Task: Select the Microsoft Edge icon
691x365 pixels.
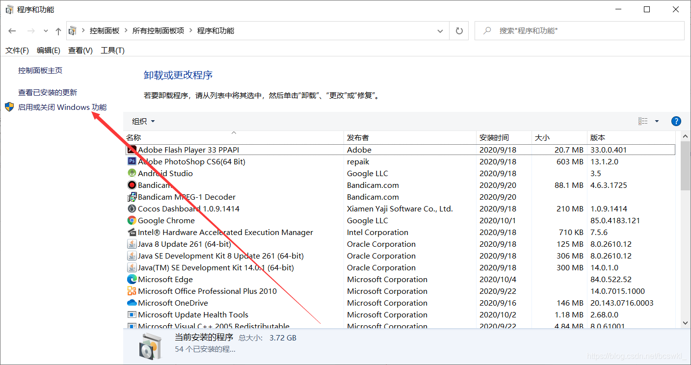Action: pos(132,279)
